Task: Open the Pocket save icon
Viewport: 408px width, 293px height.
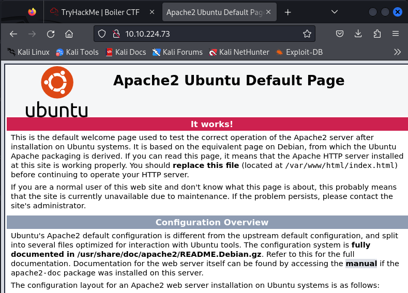Action: coord(340,34)
